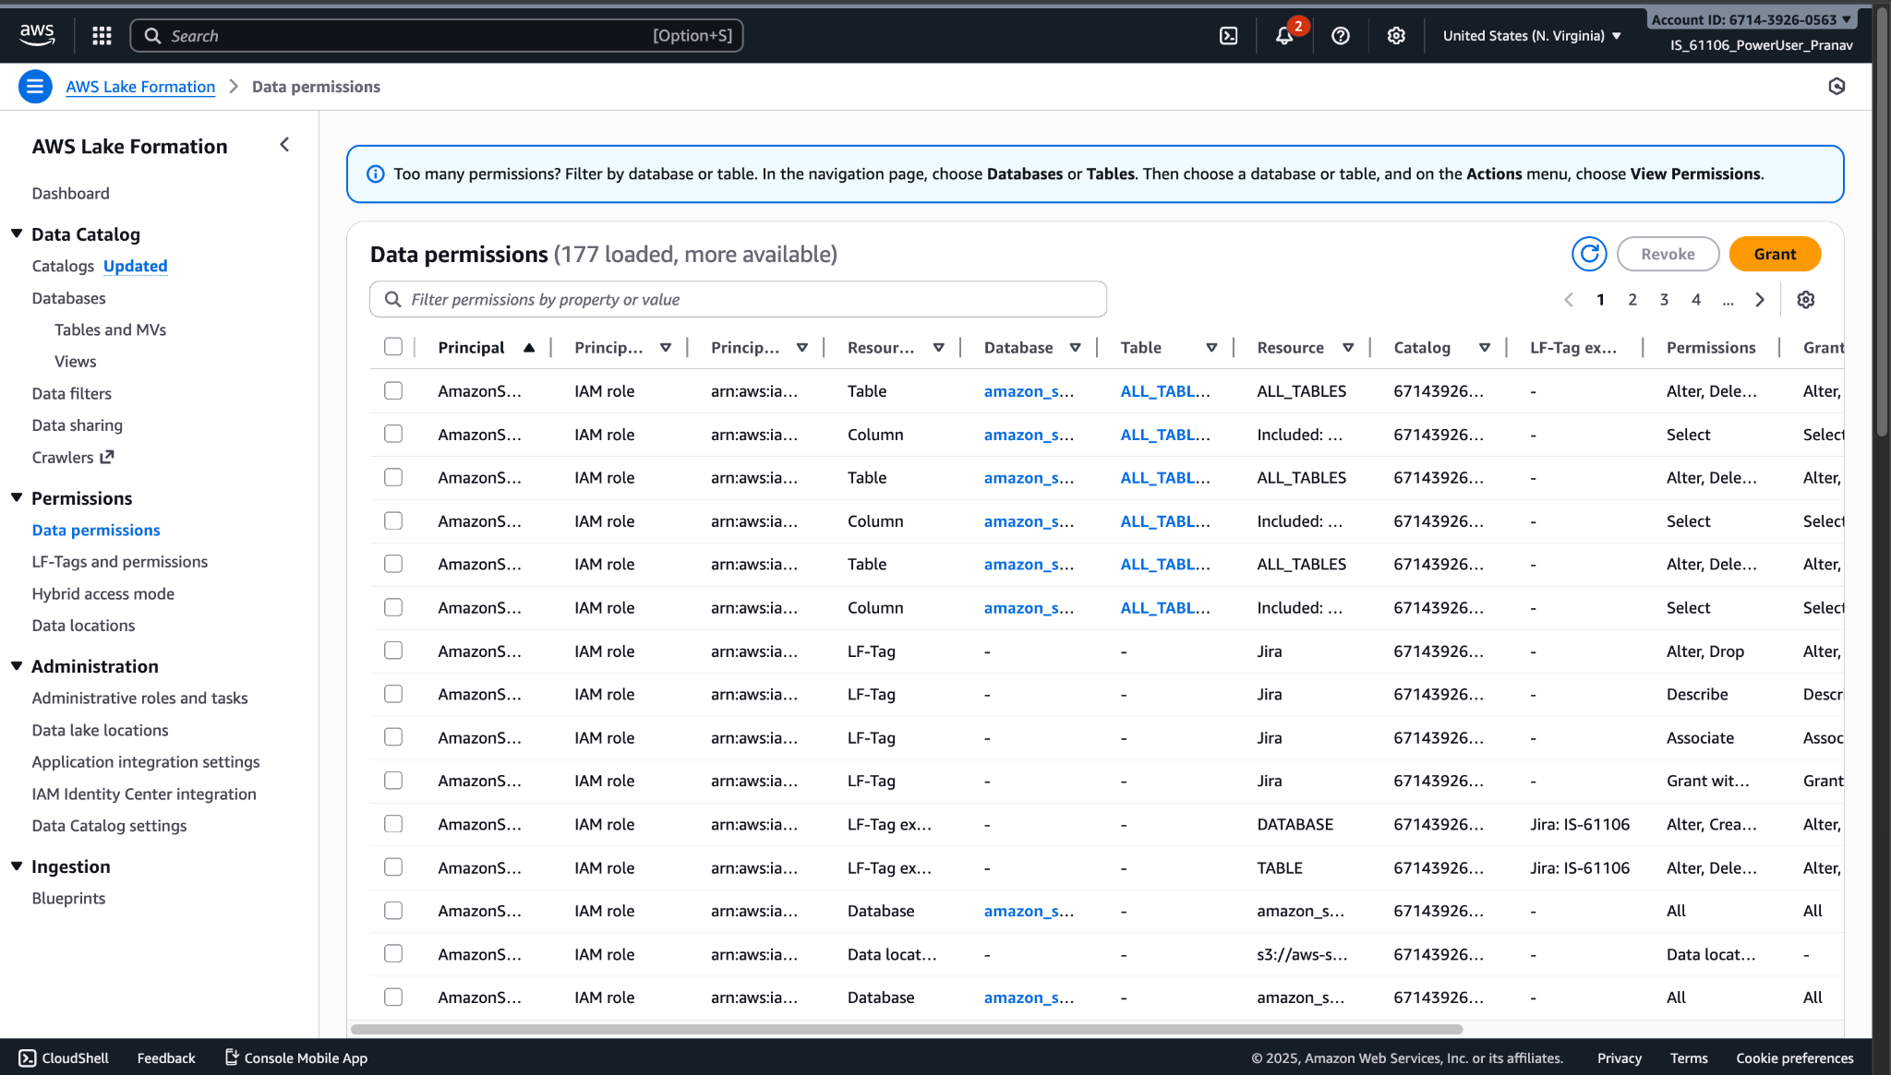
Task: Open the Privacy footer link
Action: [x=1619, y=1058]
